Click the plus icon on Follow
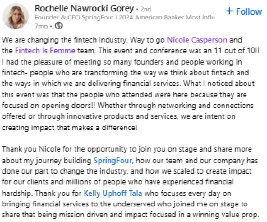Image resolution: width=267 pixels, height=222 pixels. 229,11
